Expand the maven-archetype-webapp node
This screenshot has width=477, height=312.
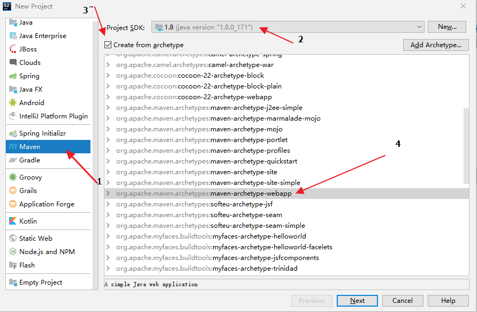point(108,193)
